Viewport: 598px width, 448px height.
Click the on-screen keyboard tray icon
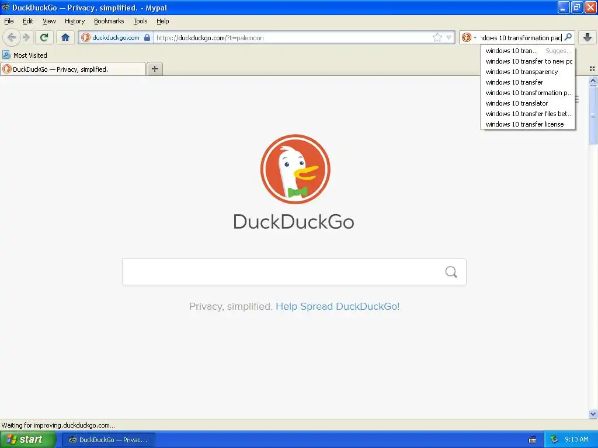tap(533, 440)
